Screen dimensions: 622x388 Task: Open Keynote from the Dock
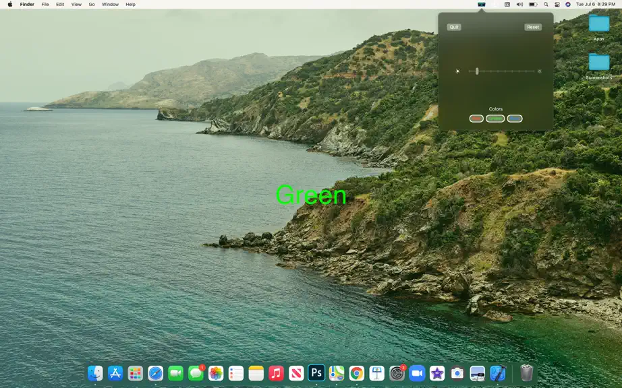377,373
